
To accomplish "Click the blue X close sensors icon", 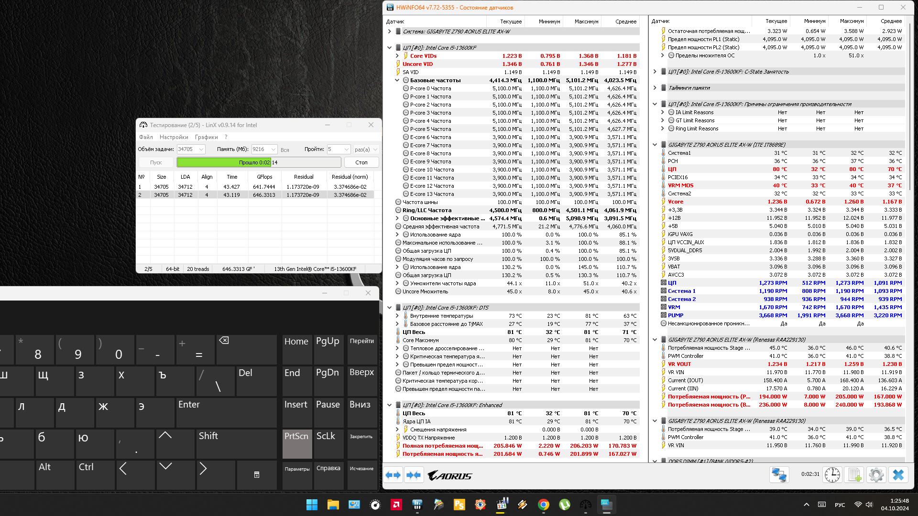I will pyautogui.click(x=898, y=475).
